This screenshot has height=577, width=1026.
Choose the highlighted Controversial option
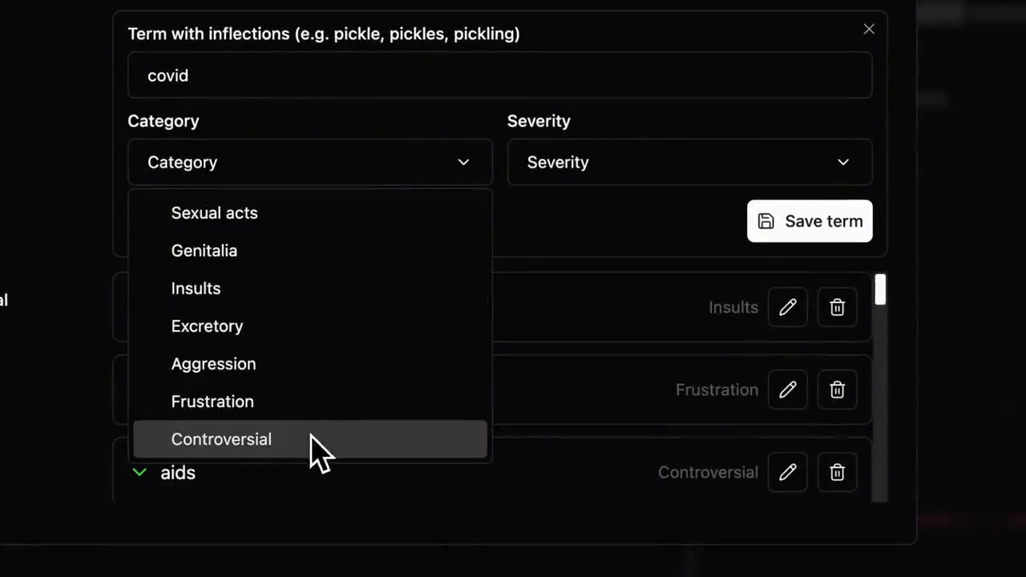[x=309, y=439]
